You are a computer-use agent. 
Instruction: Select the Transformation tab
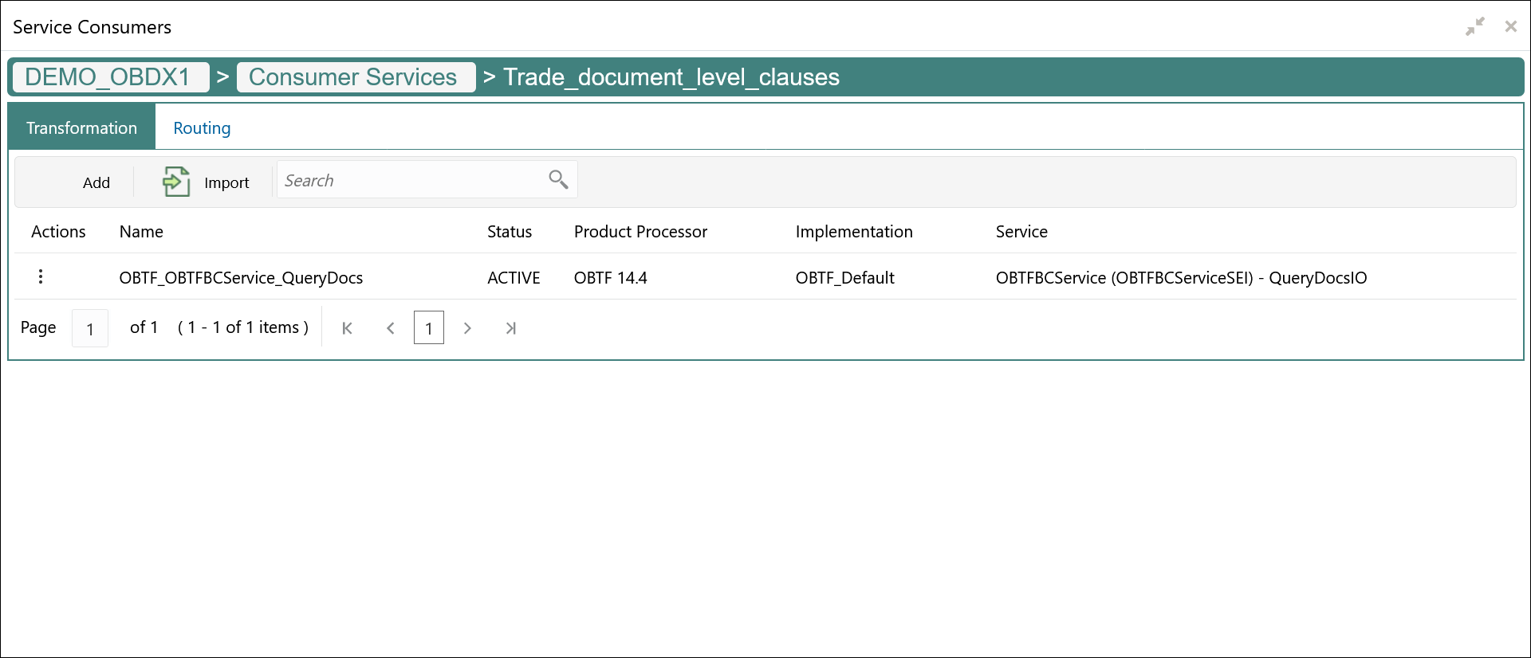(81, 127)
